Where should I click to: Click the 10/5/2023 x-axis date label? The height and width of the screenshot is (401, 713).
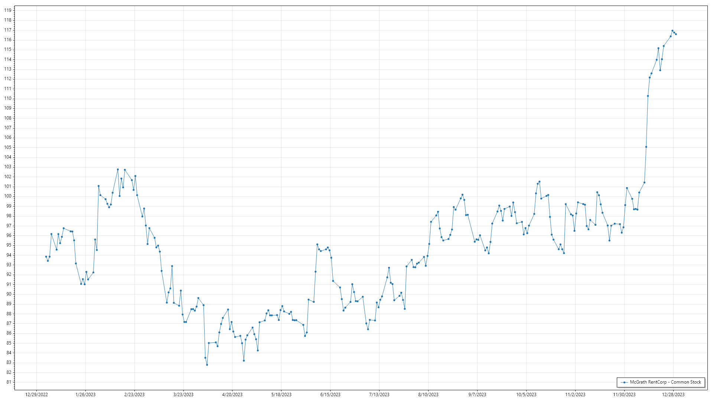[x=526, y=395]
